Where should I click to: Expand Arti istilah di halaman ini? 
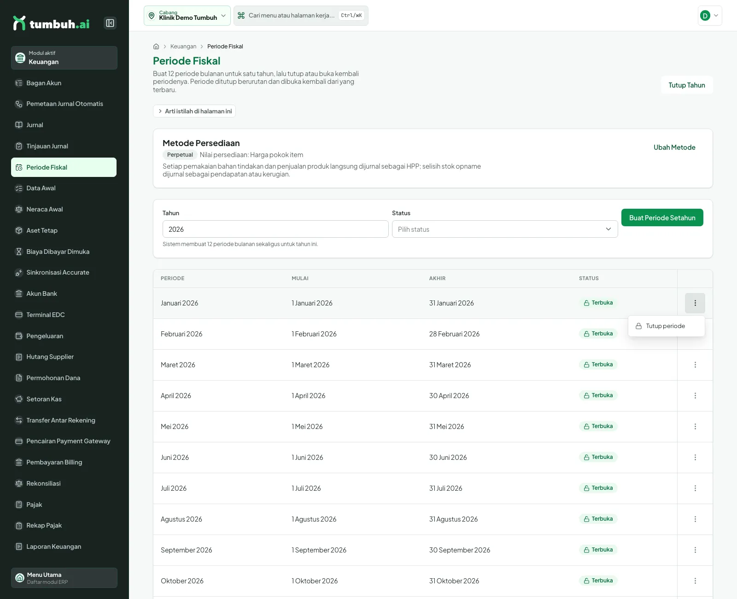(194, 111)
